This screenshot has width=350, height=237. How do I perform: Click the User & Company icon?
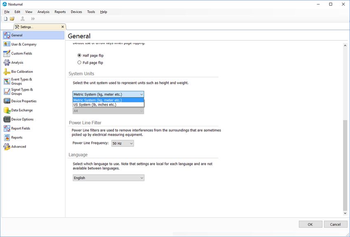coord(7,44)
